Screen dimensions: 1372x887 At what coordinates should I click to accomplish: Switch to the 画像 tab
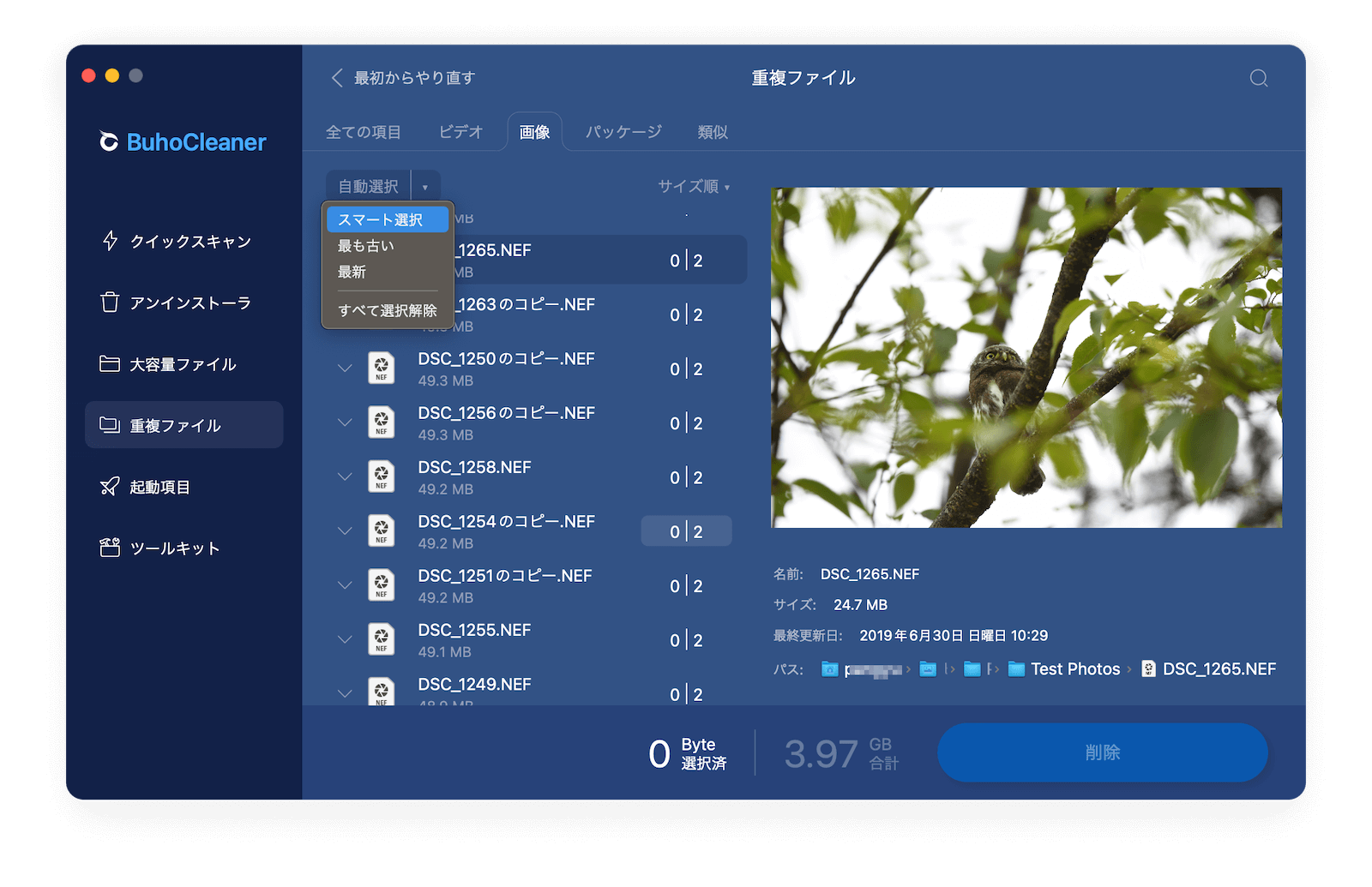(535, 132)
